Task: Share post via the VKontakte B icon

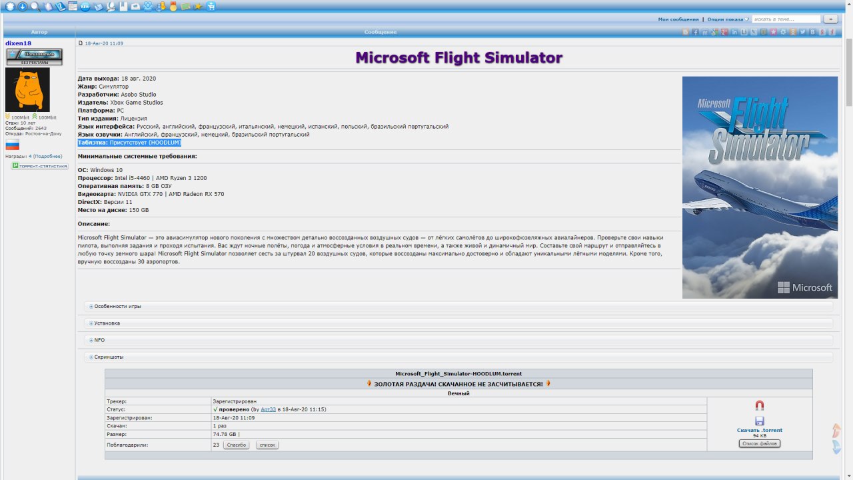Action: [812, 32]
